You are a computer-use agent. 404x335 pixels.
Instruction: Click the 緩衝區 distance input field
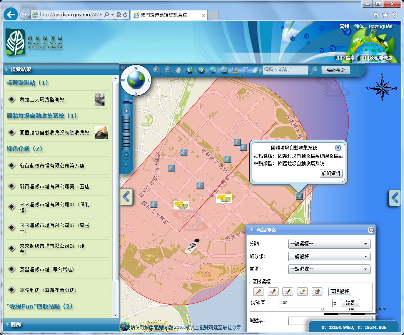[x=306, y=303]
